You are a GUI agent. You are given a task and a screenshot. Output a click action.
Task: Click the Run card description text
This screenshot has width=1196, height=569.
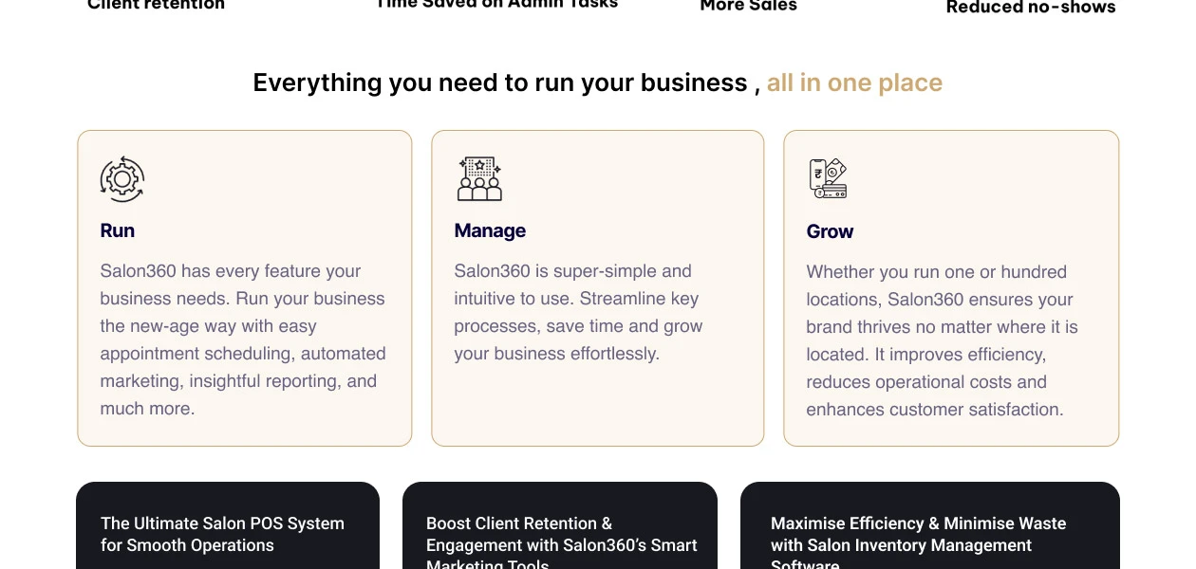coord(243,340)
